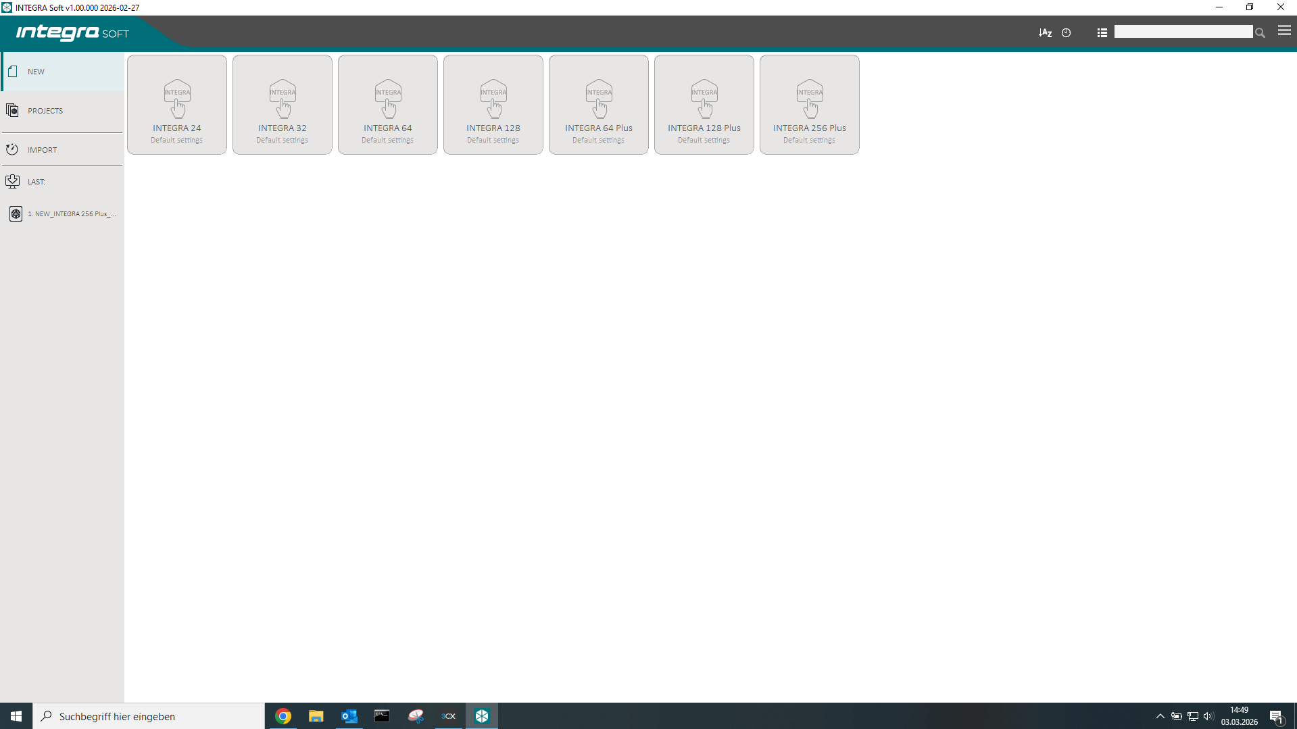Start an INTEGRA 128 Plus project

coord(704,105)
